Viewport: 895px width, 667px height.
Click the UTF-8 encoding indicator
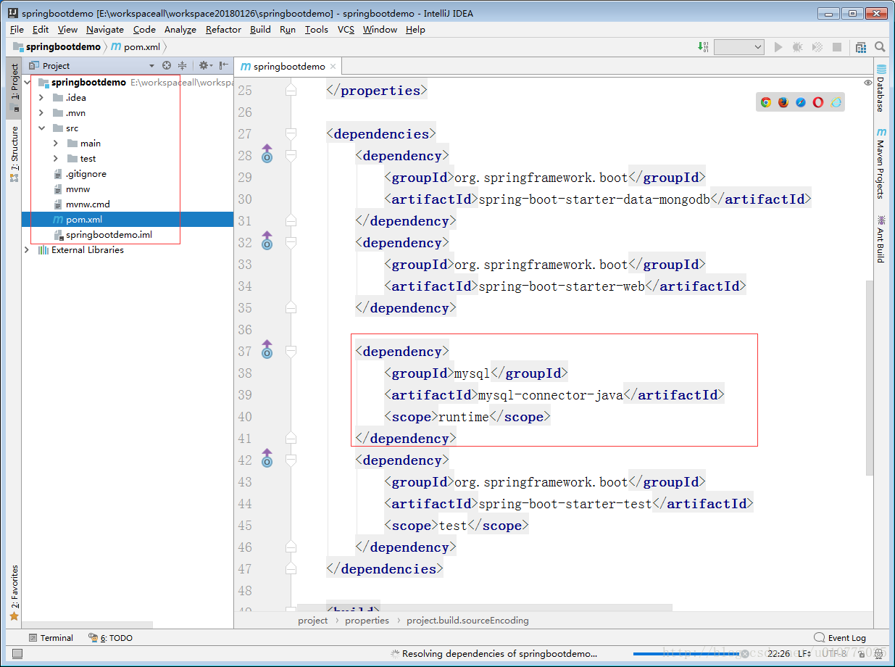834,653
